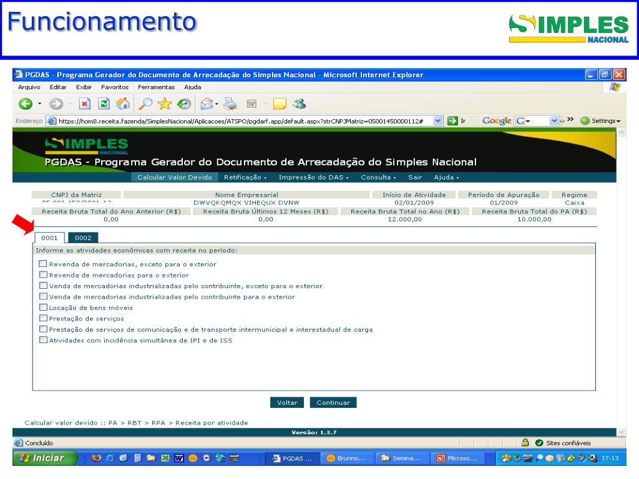Open the Search magnifier icon

tap(145, 104)
